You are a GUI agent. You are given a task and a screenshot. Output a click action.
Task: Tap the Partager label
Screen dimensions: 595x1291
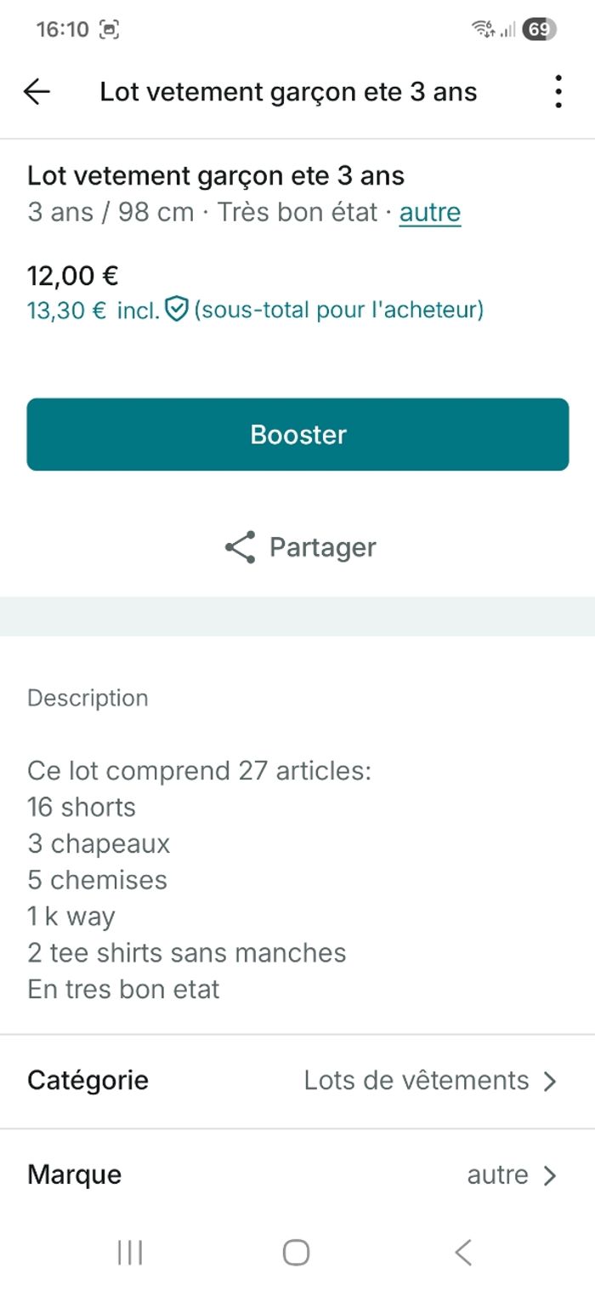pos(323,547)
